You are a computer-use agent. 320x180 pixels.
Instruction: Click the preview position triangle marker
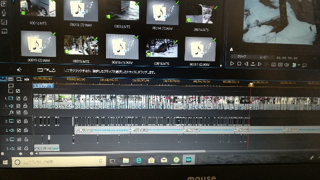(x=231, y=49)
